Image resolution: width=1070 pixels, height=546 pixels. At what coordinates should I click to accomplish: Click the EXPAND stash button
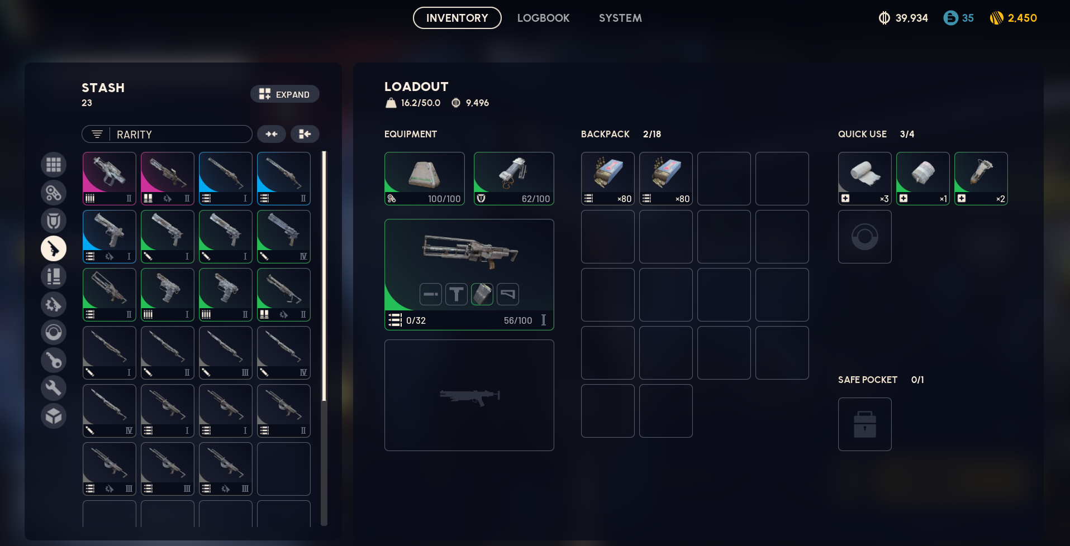(x=285, y=94)
